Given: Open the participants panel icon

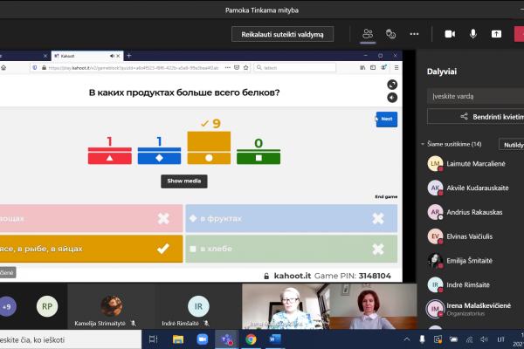Looking at the screenshot, I should click(x=368, y=34).
